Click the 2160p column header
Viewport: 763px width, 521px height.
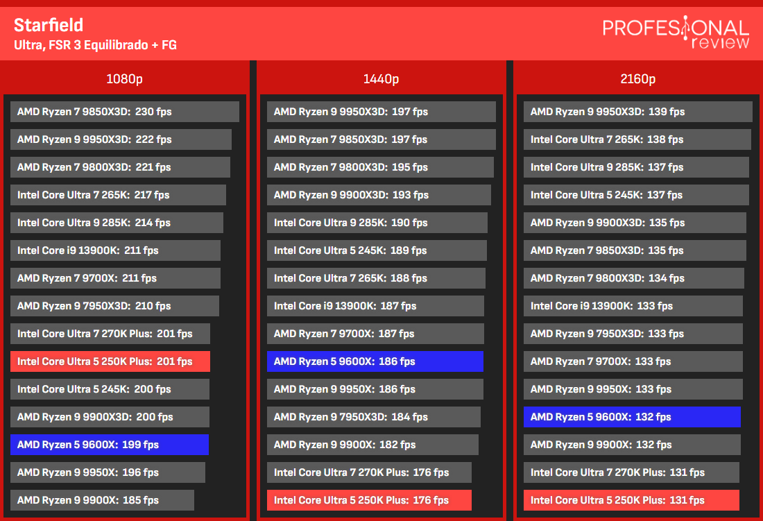point(638,79)
